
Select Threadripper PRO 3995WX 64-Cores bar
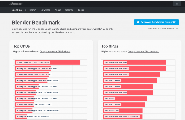[x=33, y=68]
